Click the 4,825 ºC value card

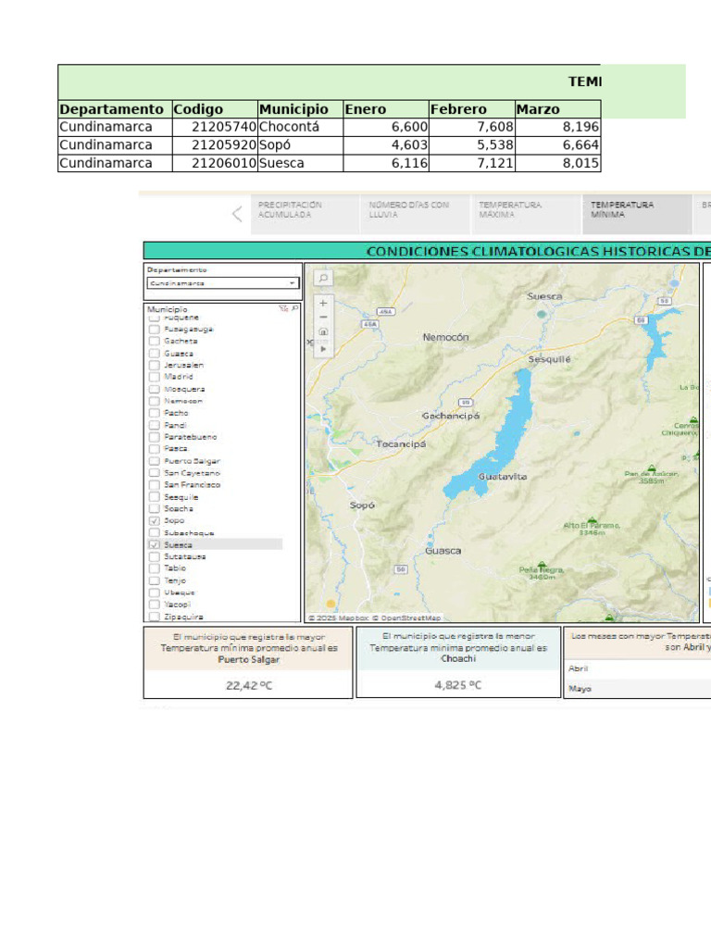pos(458,684)
